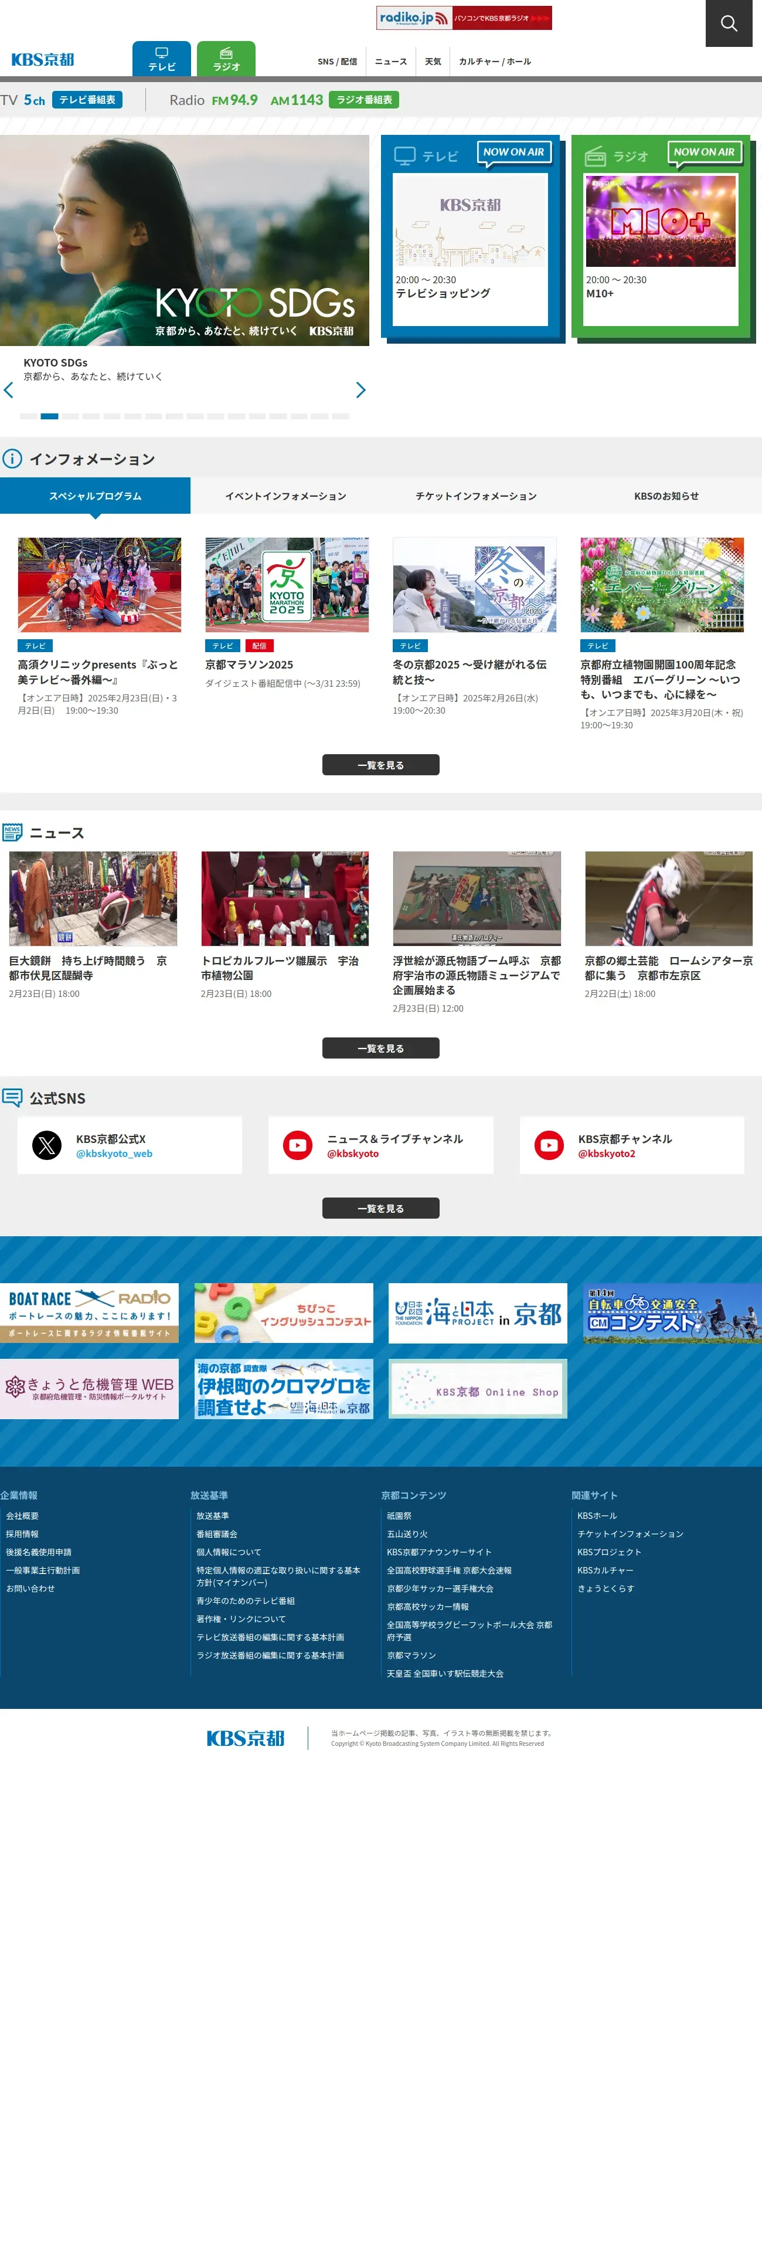Open ラジオ番組表 schedule button
The height and width of the screenshot is (2259, 762).
[364, 100]
